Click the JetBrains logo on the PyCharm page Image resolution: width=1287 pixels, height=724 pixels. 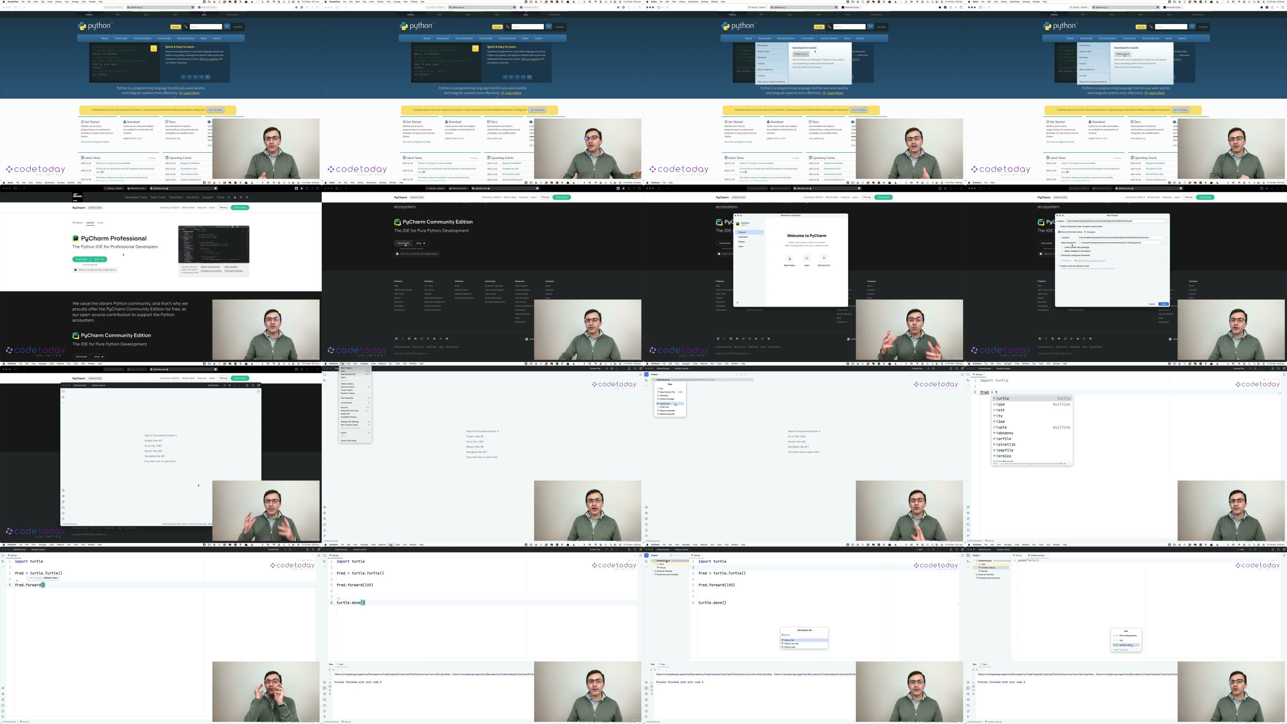click(x=78, y=197)
